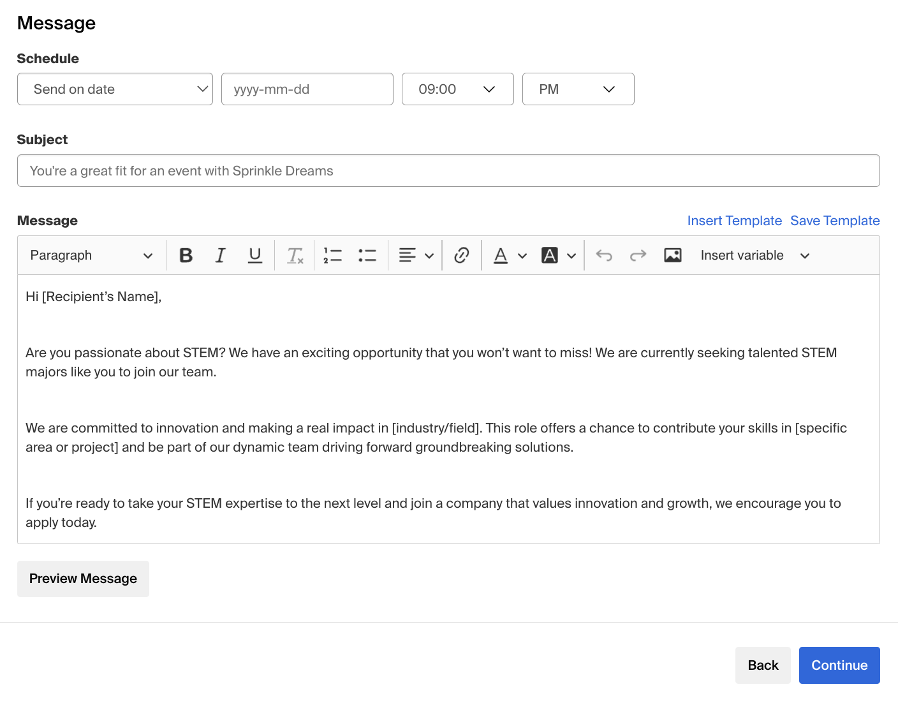Open the 09:00 time dropdown
Image resolution: width=898 pixels, height=703 pixels.
[458, 89]
